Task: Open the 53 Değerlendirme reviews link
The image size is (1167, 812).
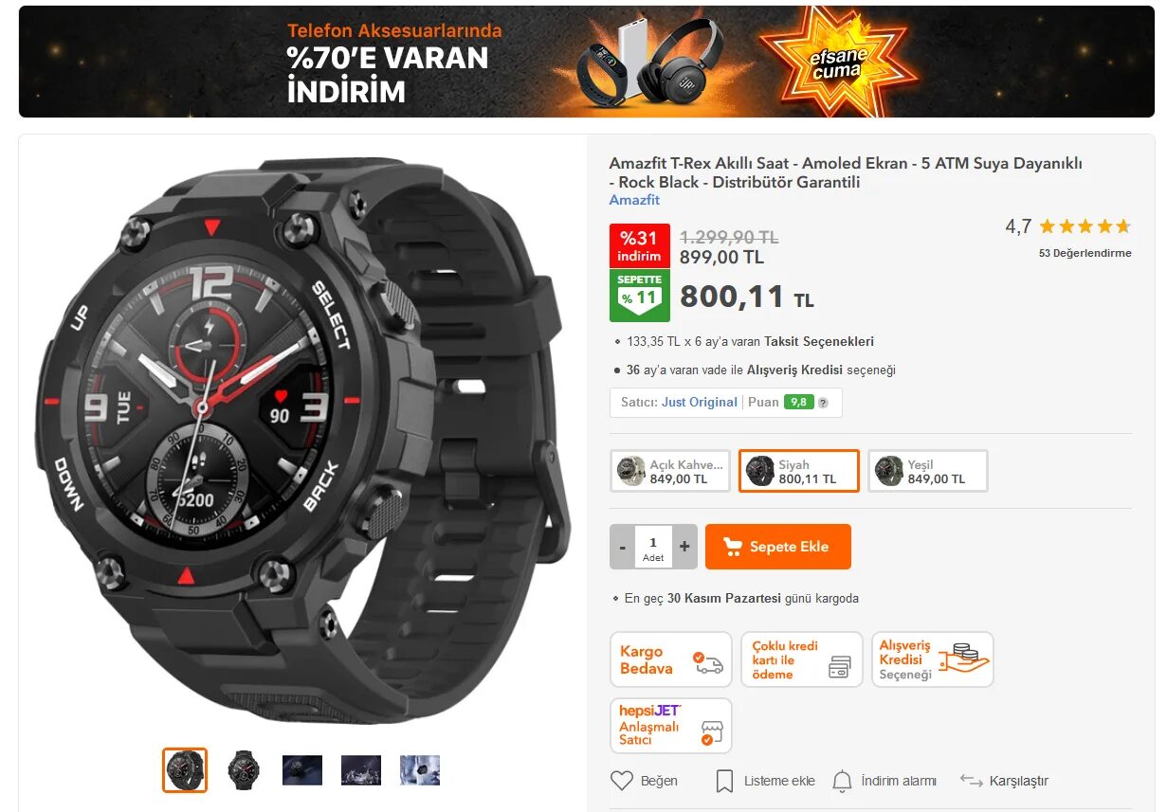Action: coord(1085,253)
